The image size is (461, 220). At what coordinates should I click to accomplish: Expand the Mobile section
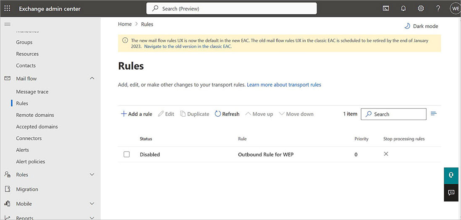point(92,204)
